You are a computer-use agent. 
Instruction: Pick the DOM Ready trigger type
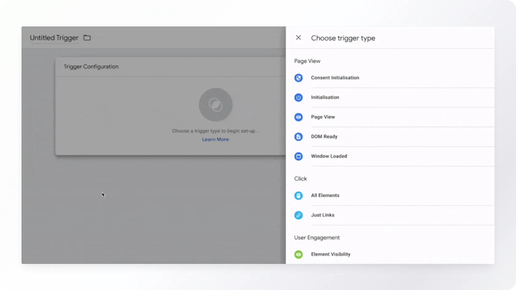coord(324,137)
